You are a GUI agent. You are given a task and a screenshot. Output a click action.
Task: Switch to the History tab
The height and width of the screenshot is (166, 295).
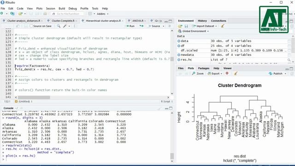tap(202, 21)
